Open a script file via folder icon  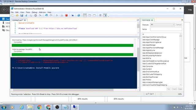point(17,15)
